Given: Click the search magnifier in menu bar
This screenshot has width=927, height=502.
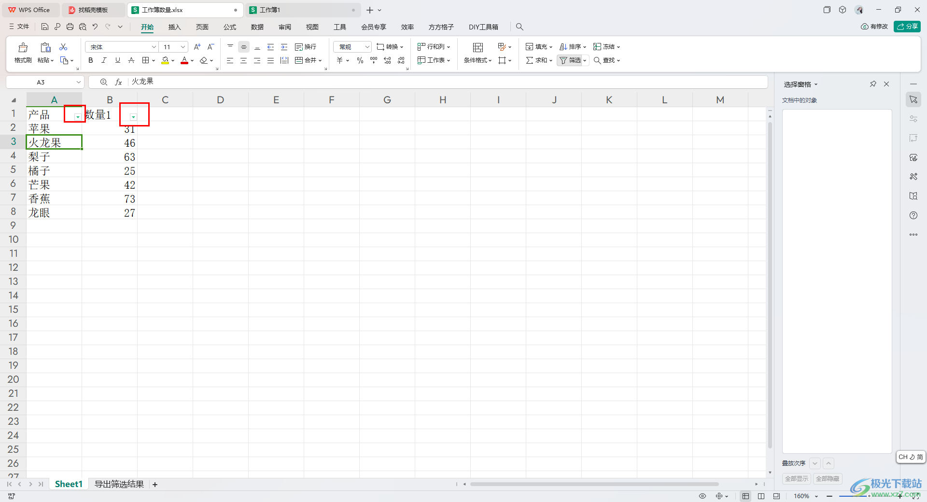Looking at the screenshot, I should coord(520,27).
